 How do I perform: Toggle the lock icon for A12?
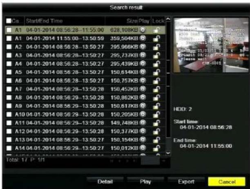(x=156, y=131)
